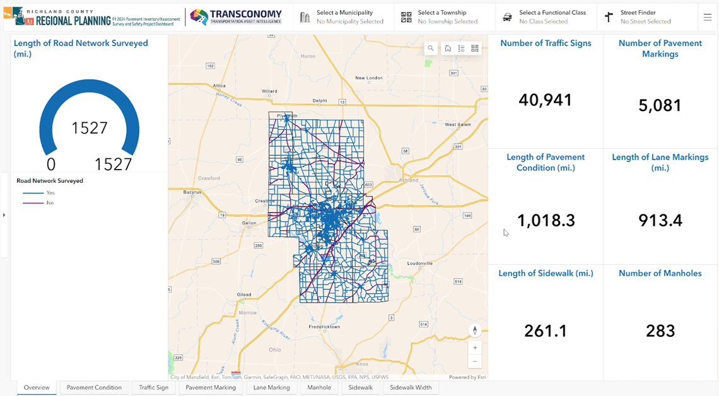Open Select a Municipality selector

[344, 17]
